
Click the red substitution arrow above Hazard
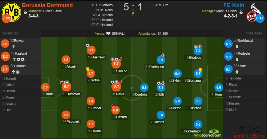point(112,106)
